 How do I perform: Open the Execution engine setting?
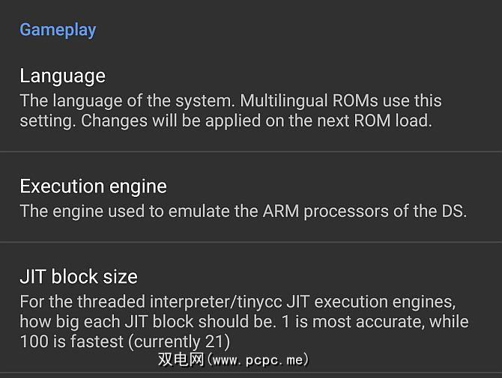click(x=251, y=198)
